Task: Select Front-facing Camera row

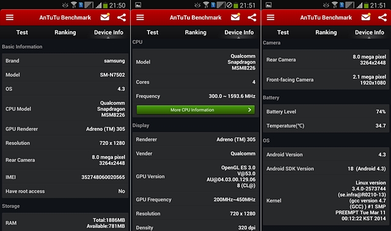Action: (326, 80)
